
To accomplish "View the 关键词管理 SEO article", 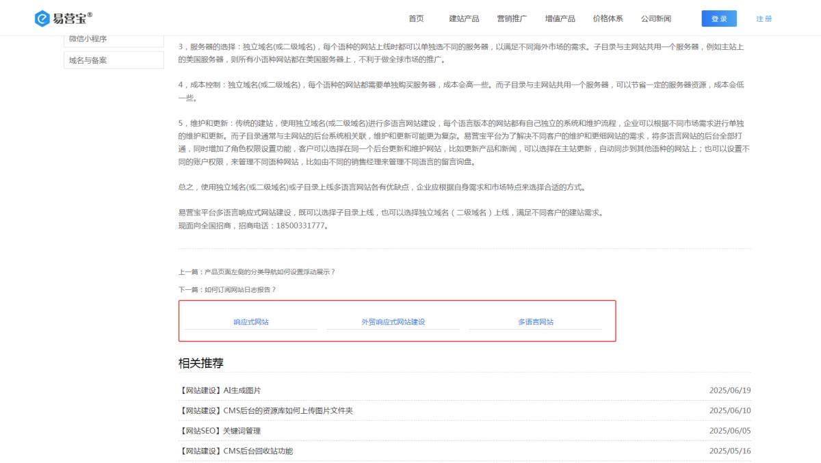I will pos(220,431).
